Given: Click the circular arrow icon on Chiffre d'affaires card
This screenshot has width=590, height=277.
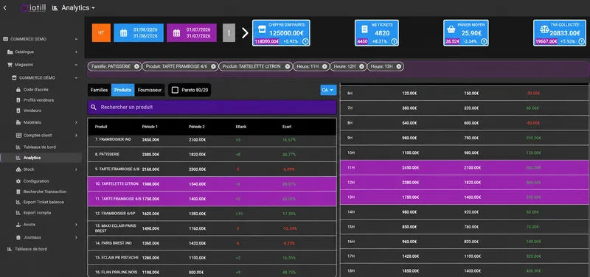Looking at the screenshot, I should pos(305,41).
